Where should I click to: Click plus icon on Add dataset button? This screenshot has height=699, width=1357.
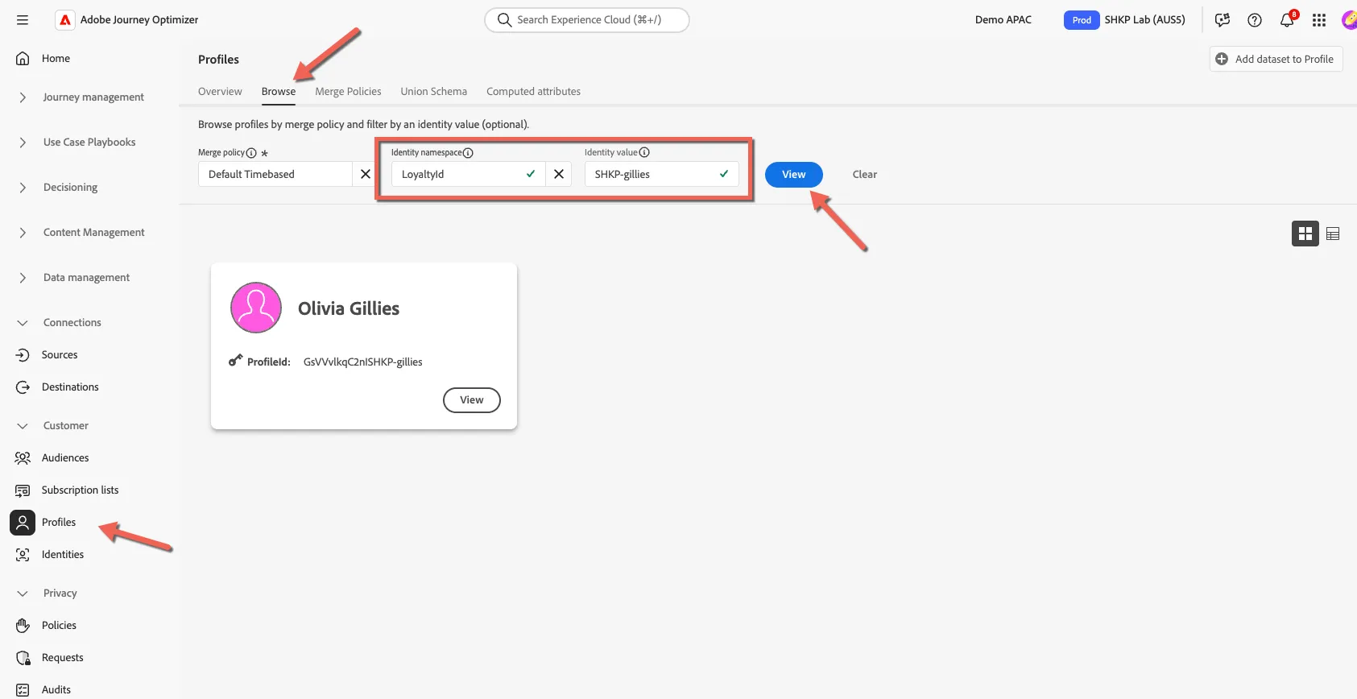click(x=1222, y=59)
